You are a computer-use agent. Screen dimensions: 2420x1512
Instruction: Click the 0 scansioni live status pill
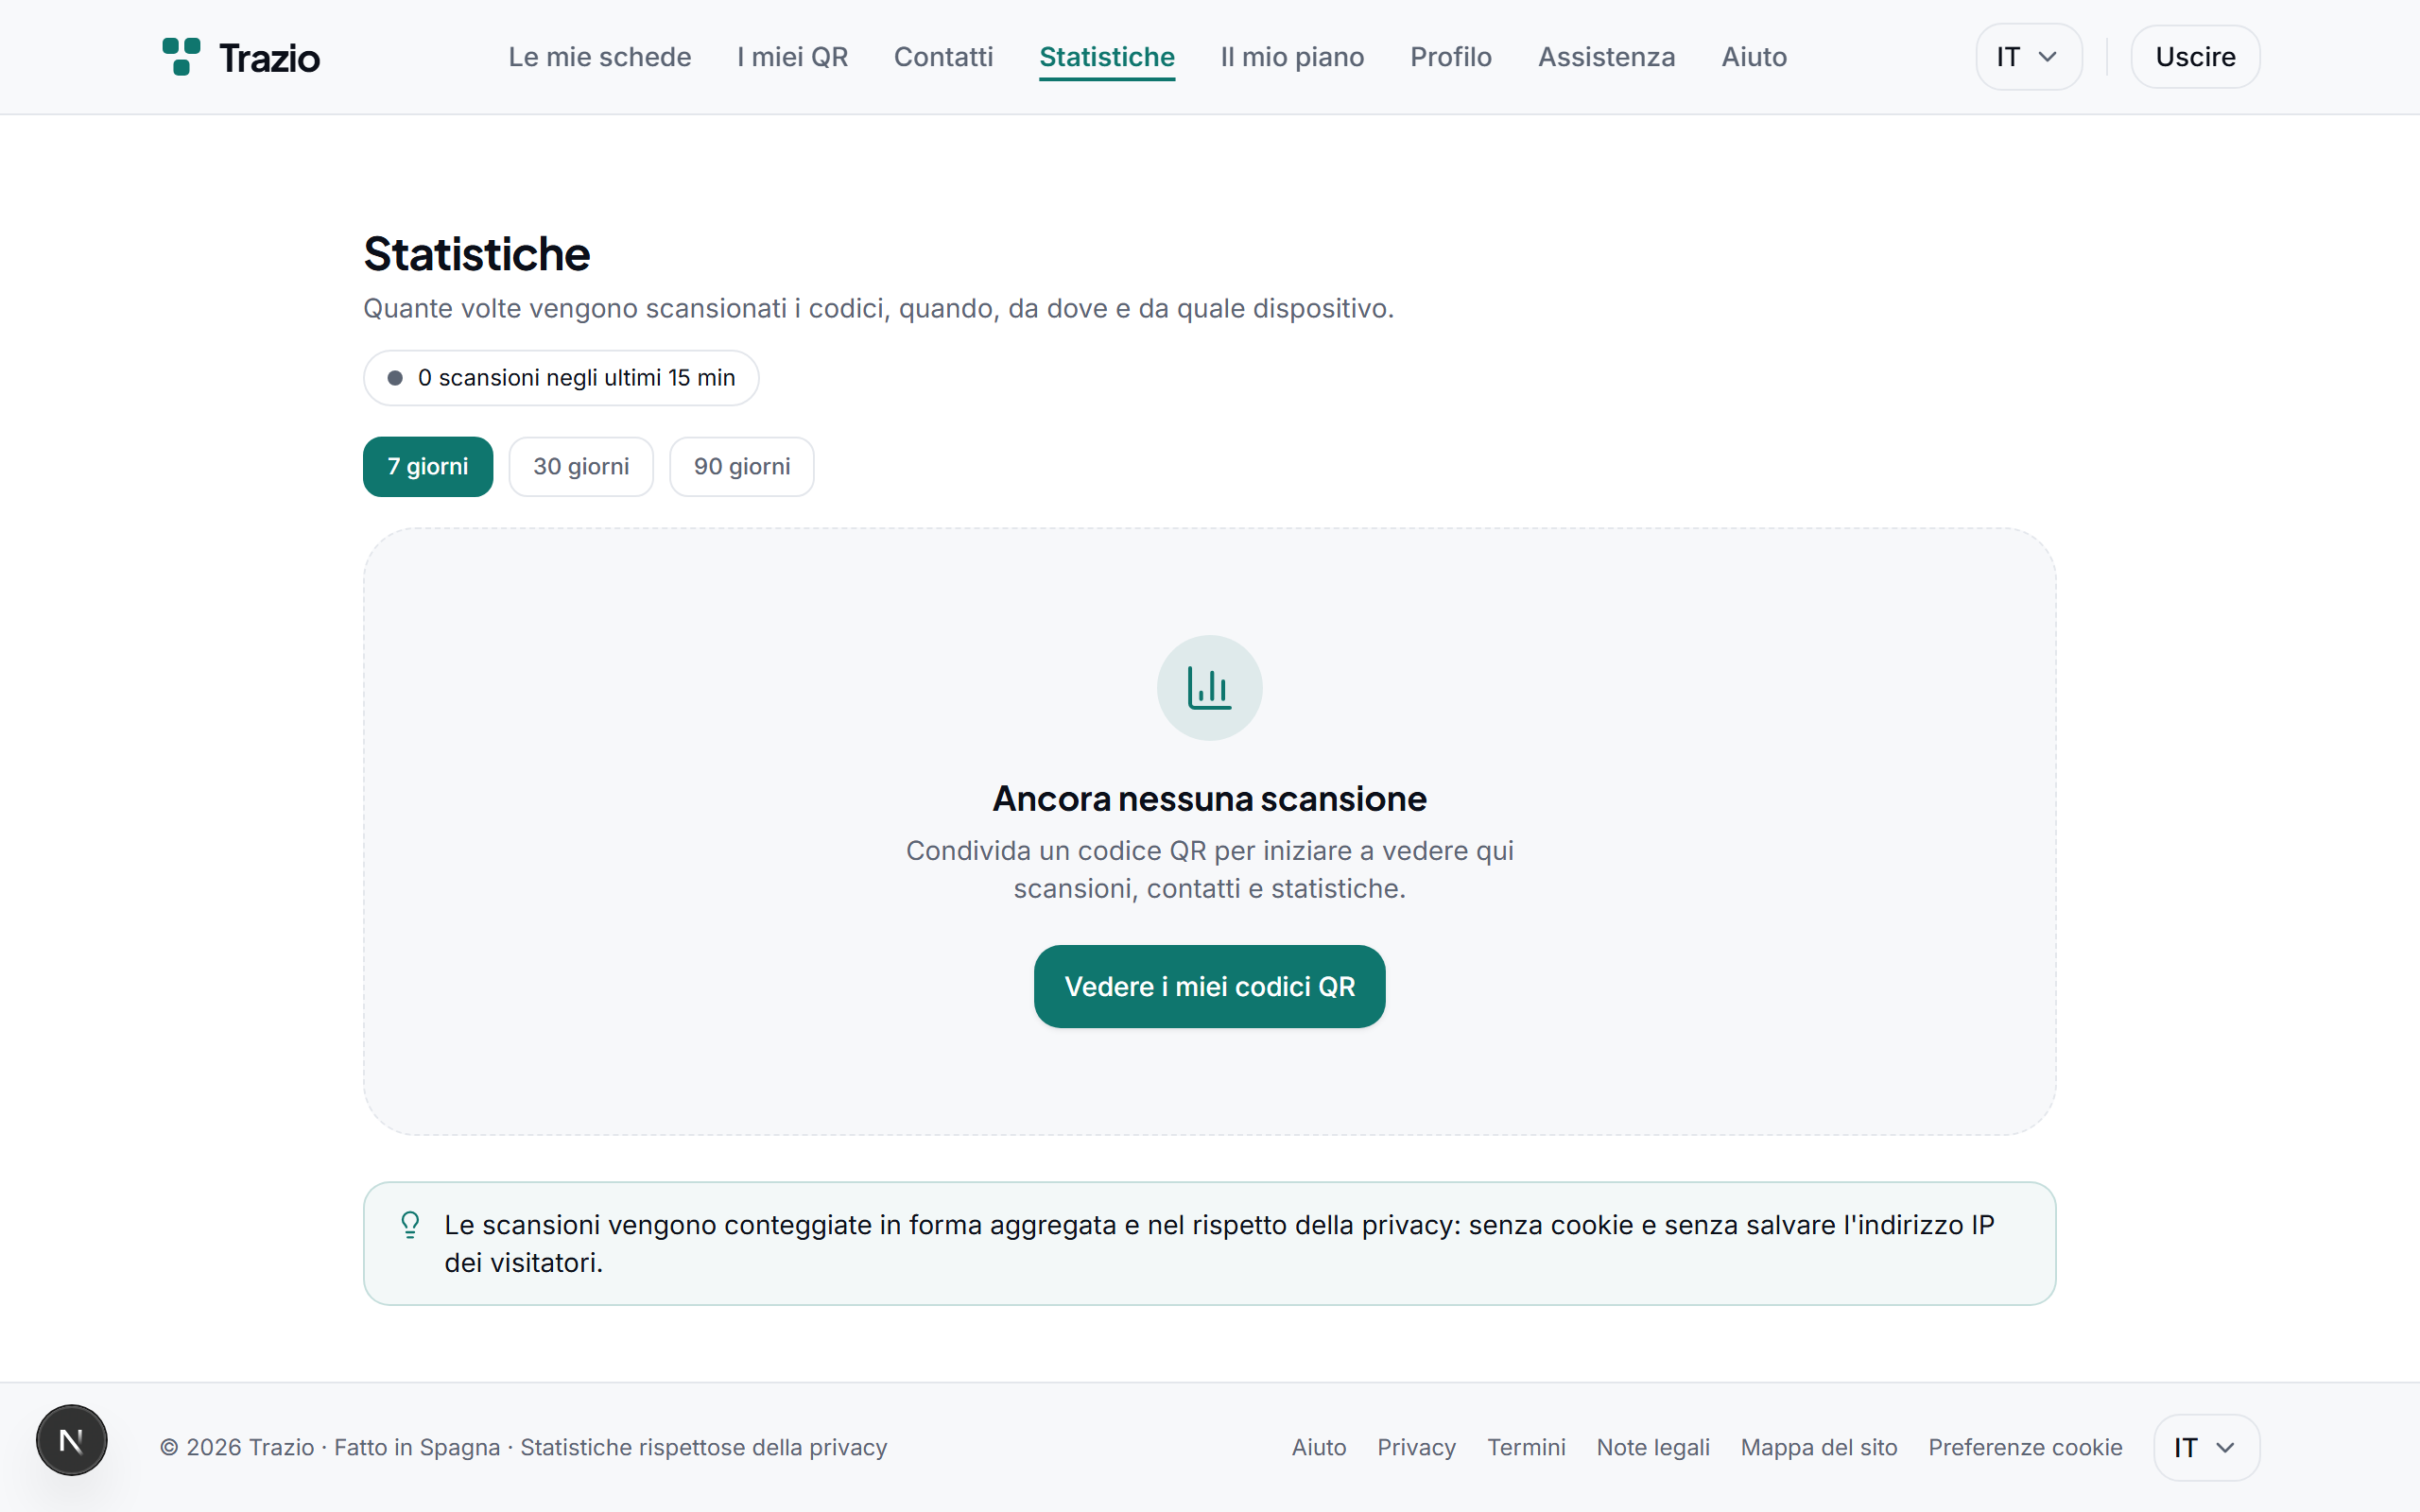pyautogui.click(x=561, y=378)
